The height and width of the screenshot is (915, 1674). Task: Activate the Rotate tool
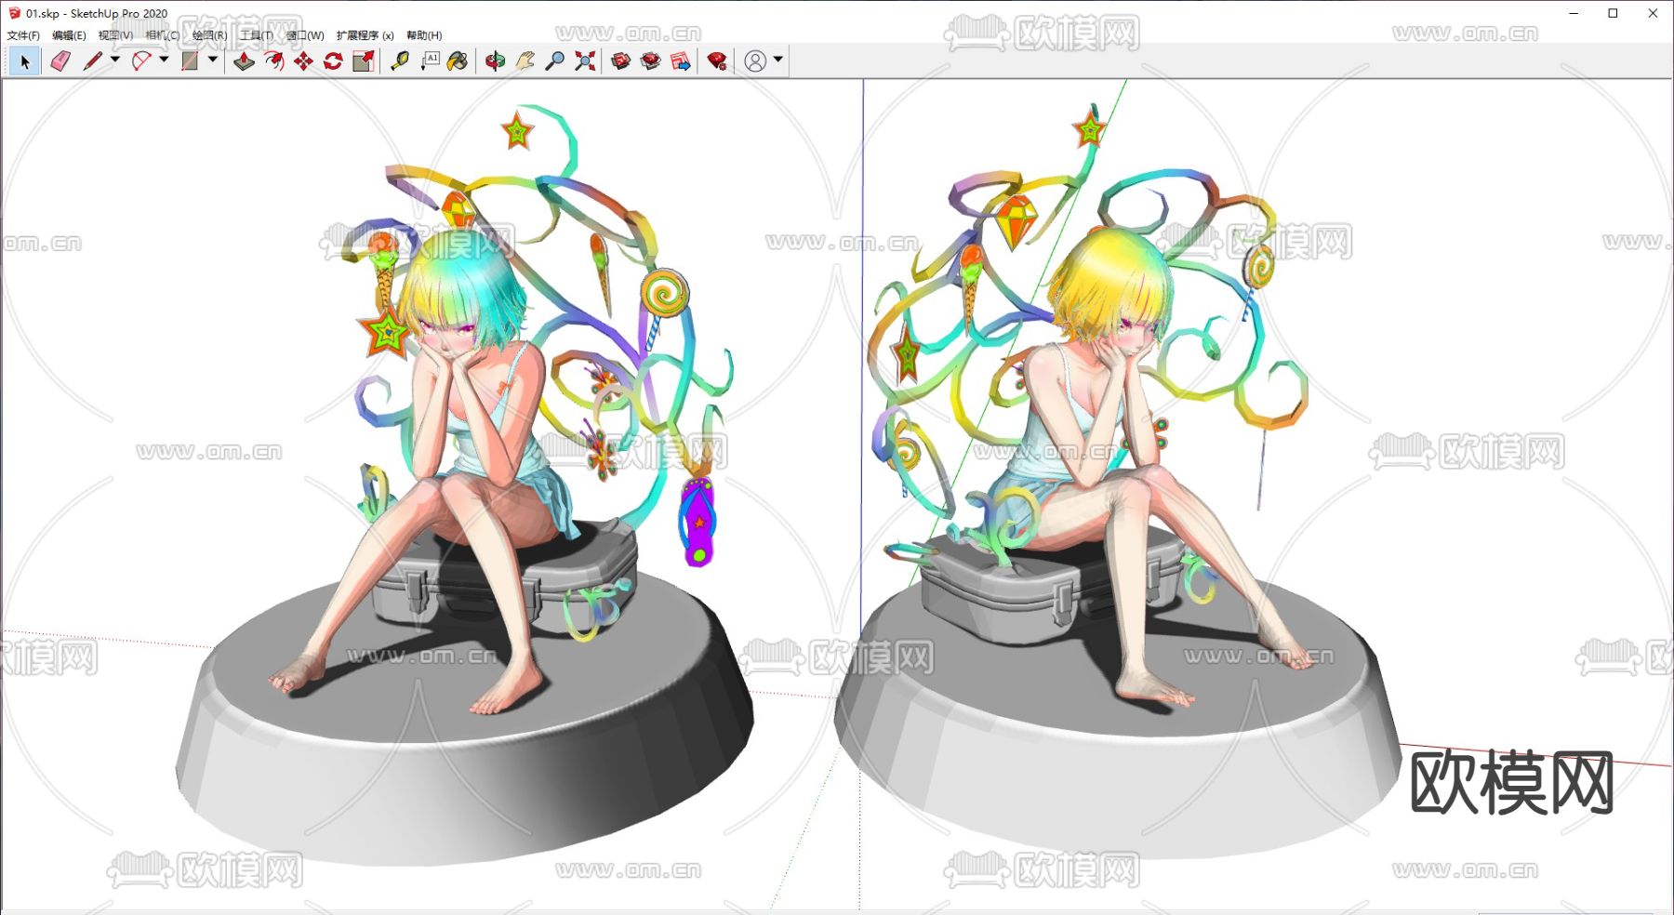point(333,61)
